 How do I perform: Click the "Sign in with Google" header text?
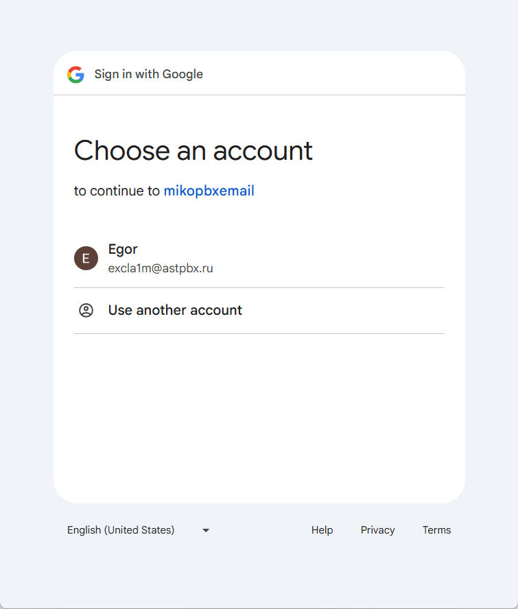(x=149, y=74)
